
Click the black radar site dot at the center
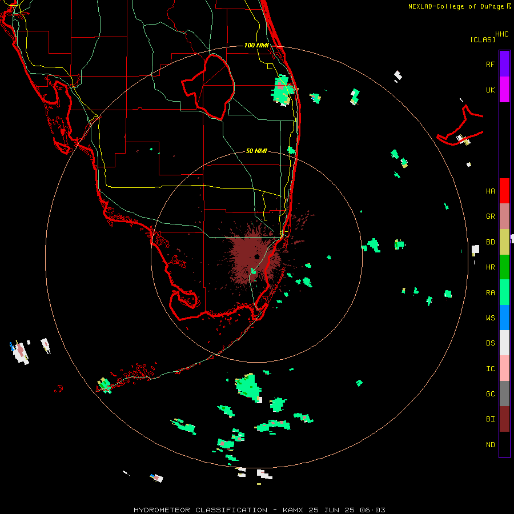[x=257, y=256]
